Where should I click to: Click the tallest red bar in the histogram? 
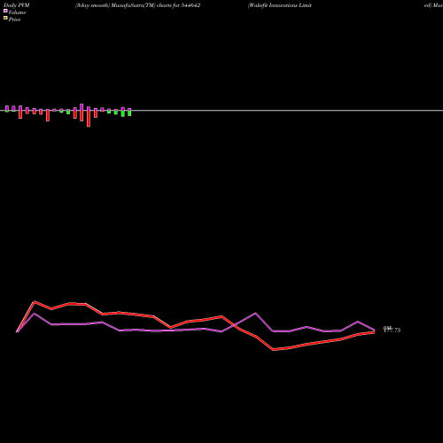point(89,119)
